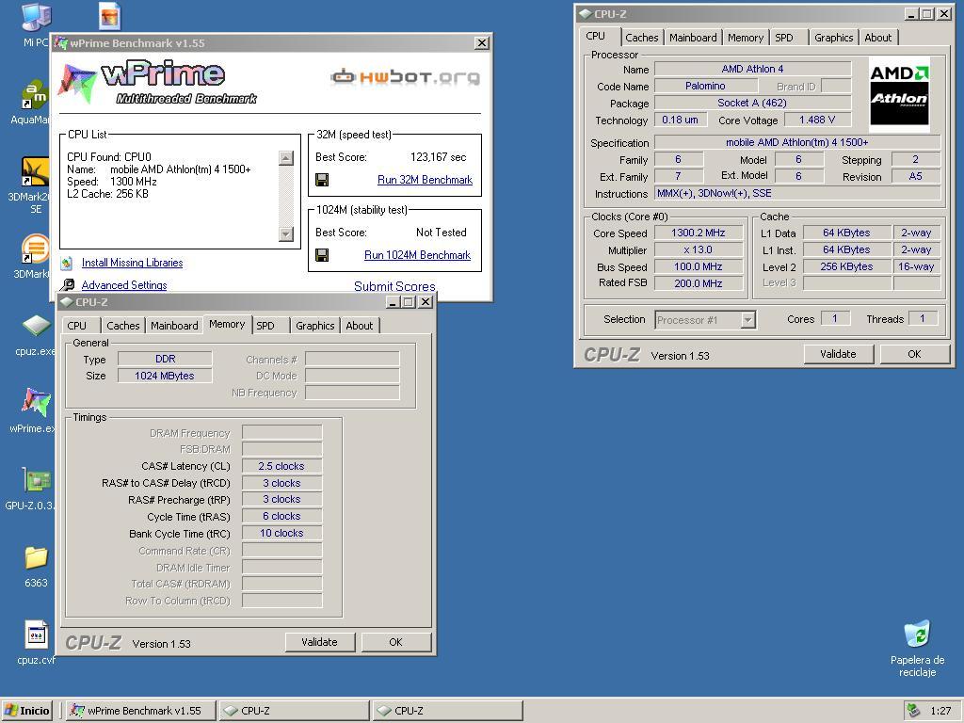Click the Run 32M Benchmark link
The width and height of the screenshot is (964, 723).
425,180
